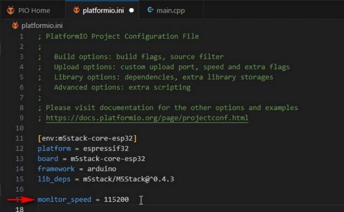Click the PlatformIO icon in the breadcrumb
344x212 pixels.
click(15, 25)
